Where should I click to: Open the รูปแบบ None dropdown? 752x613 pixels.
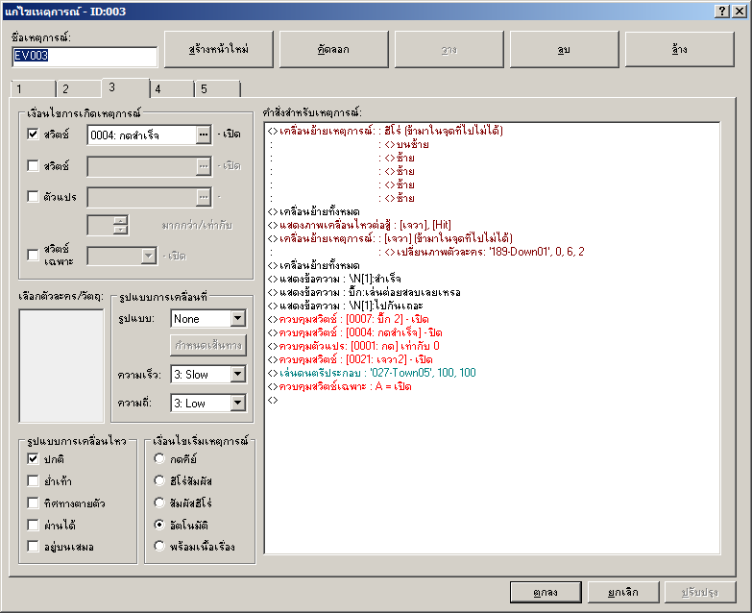pos(208,318)
